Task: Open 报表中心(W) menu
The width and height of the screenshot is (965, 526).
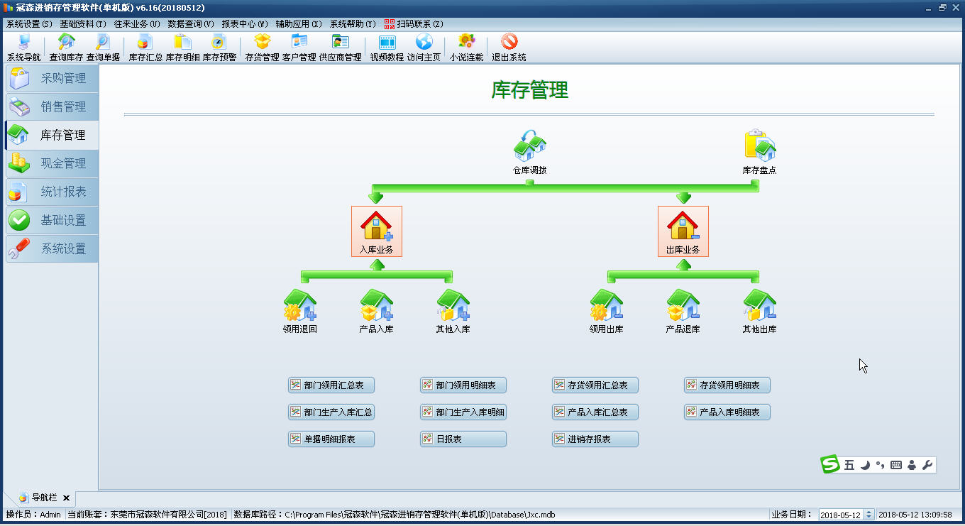Action: pyautogui.click(x=245, y=23)
